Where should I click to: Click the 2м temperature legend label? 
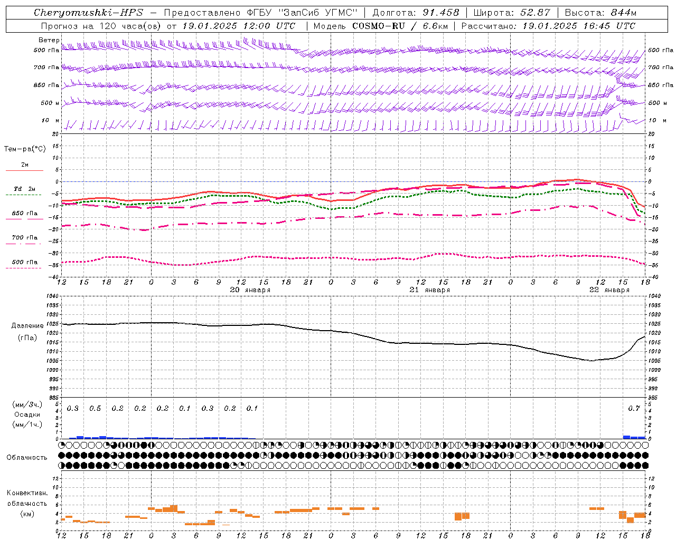pos(25,165)
